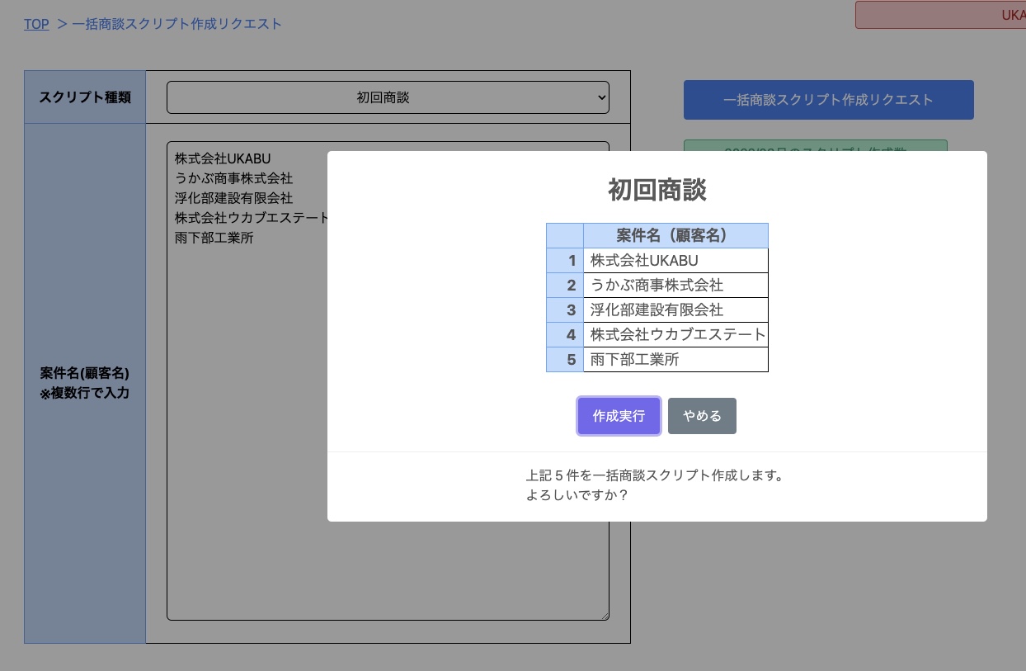Click the green スクリプト作成数 banner
Screen dimensions: 1026x671
point(816,146)
